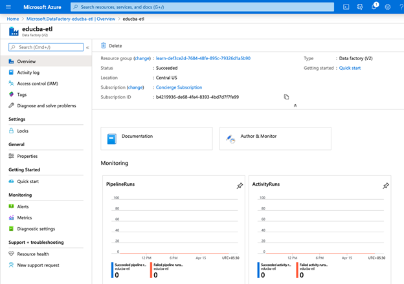Viewport: 404px width, 284px height.
Task: Click the PipelineRuns chart area
Action: [x=174, y=226]
